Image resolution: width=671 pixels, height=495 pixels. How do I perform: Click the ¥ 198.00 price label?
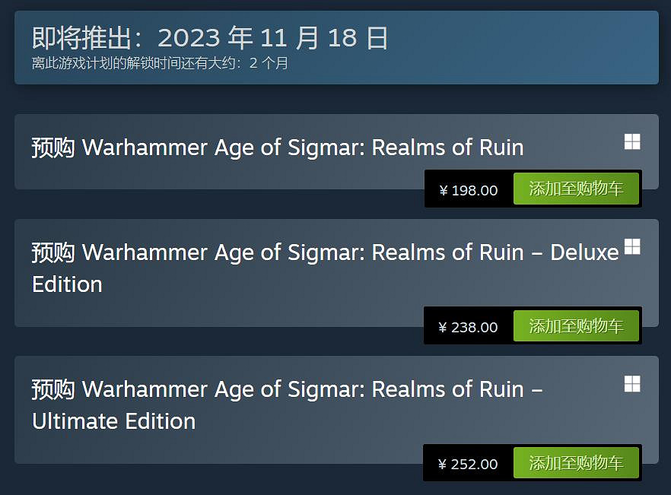pyautogui.click(x=469, y=190)
